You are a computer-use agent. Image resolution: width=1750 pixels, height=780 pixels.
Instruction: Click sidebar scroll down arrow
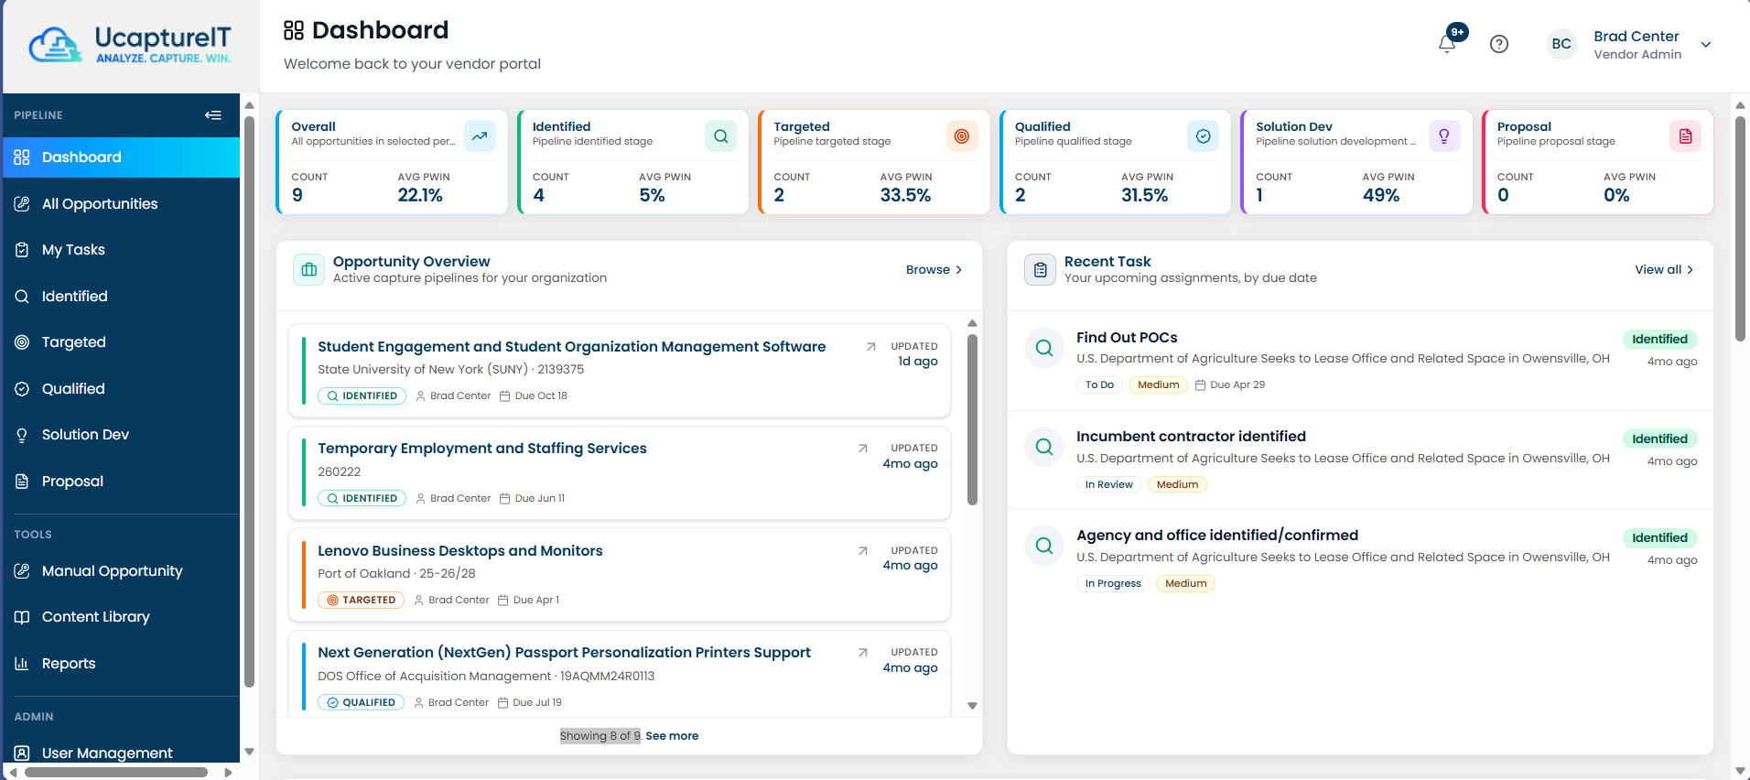click(x=249, y=752)
